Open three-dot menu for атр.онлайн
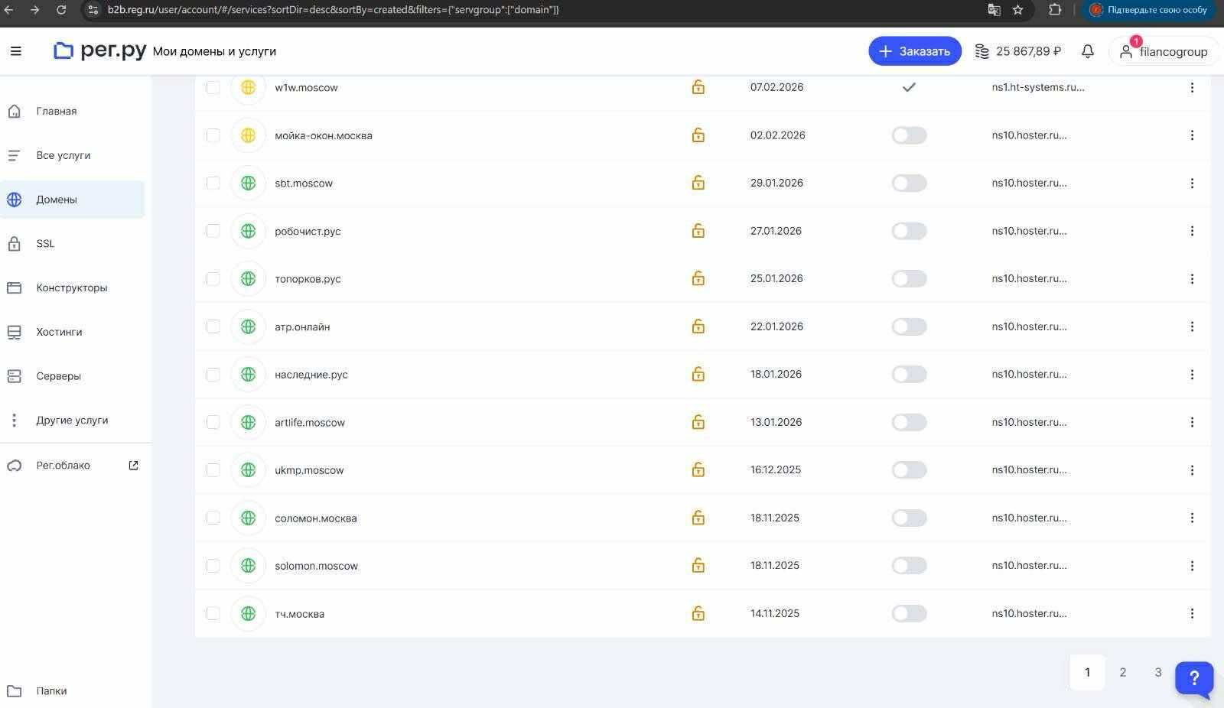1224x708 pixels. (x=1191, y=326)
